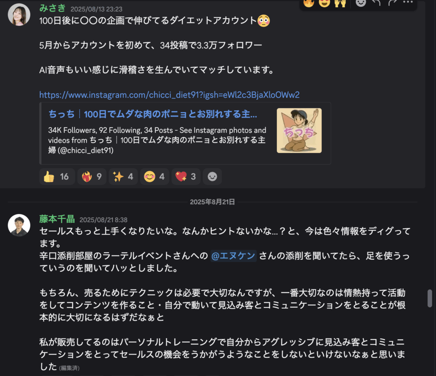
Task: Toggle the thumbs up reaction with 16
Action: (57, 177)
